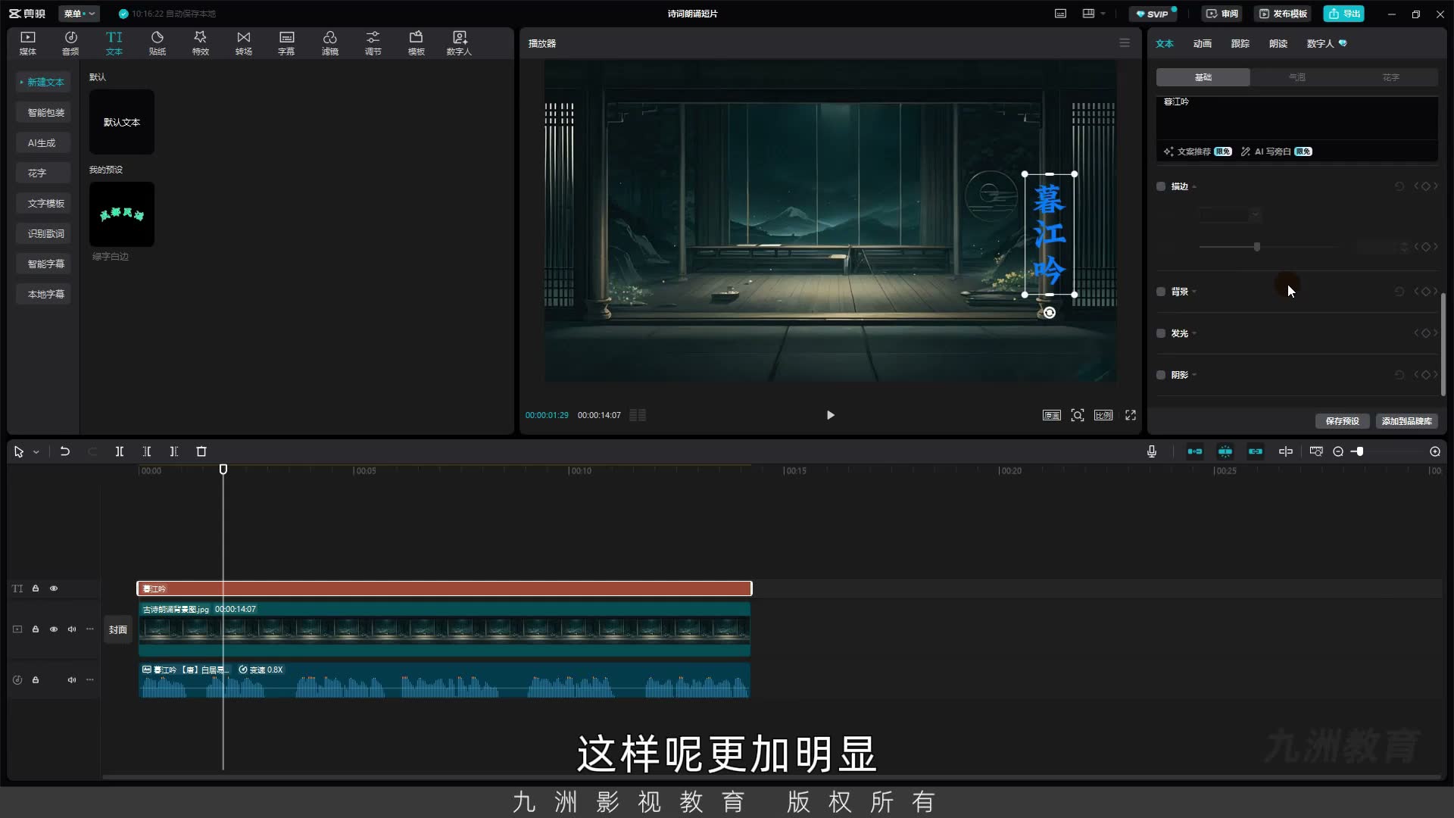Switch to the 动画 animation tab

tap(1203, 44)
